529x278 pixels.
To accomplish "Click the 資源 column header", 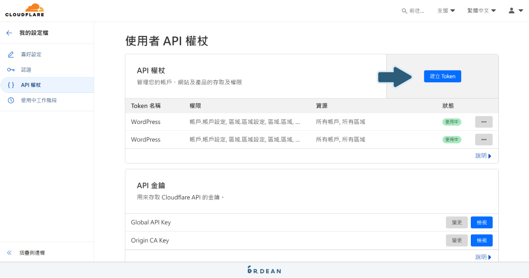I will coord(322,106).
